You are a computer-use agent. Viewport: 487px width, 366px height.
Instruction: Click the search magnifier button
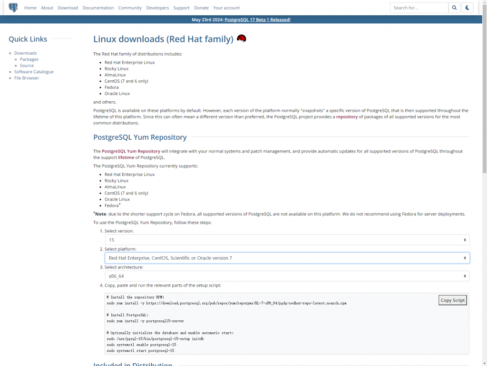tap(454, 8)
